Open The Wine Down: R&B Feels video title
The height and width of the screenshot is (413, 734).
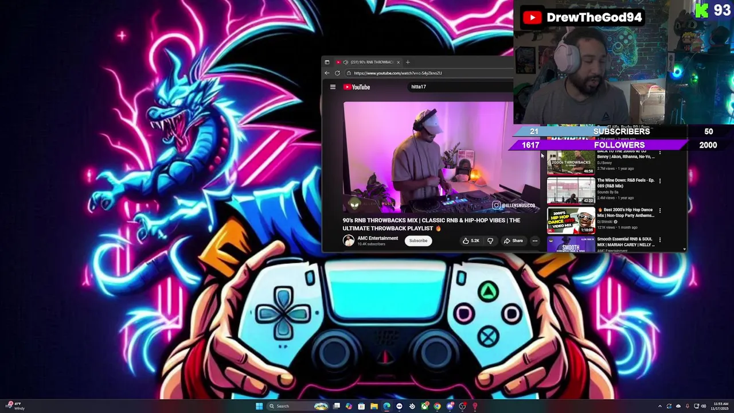pos(626,183)
